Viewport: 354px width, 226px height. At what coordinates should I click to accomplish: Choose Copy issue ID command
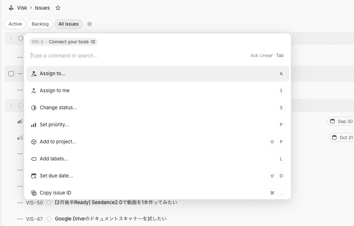[x=158, y=193]
